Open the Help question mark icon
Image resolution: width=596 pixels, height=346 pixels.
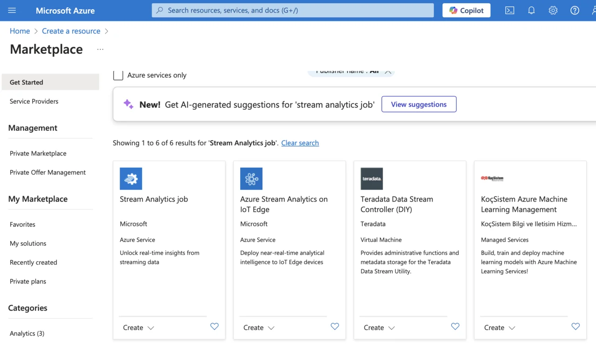tap(575, 10)
